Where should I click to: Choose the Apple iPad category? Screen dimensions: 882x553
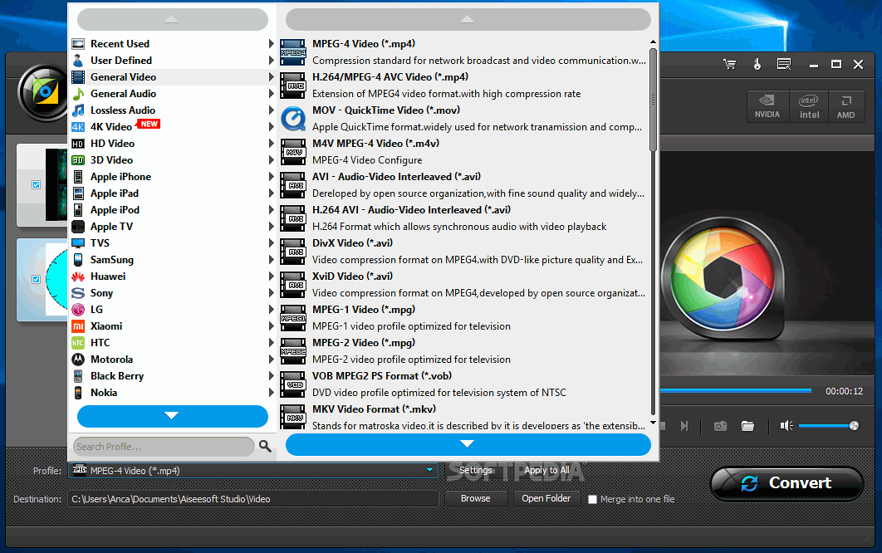point(172,193)
